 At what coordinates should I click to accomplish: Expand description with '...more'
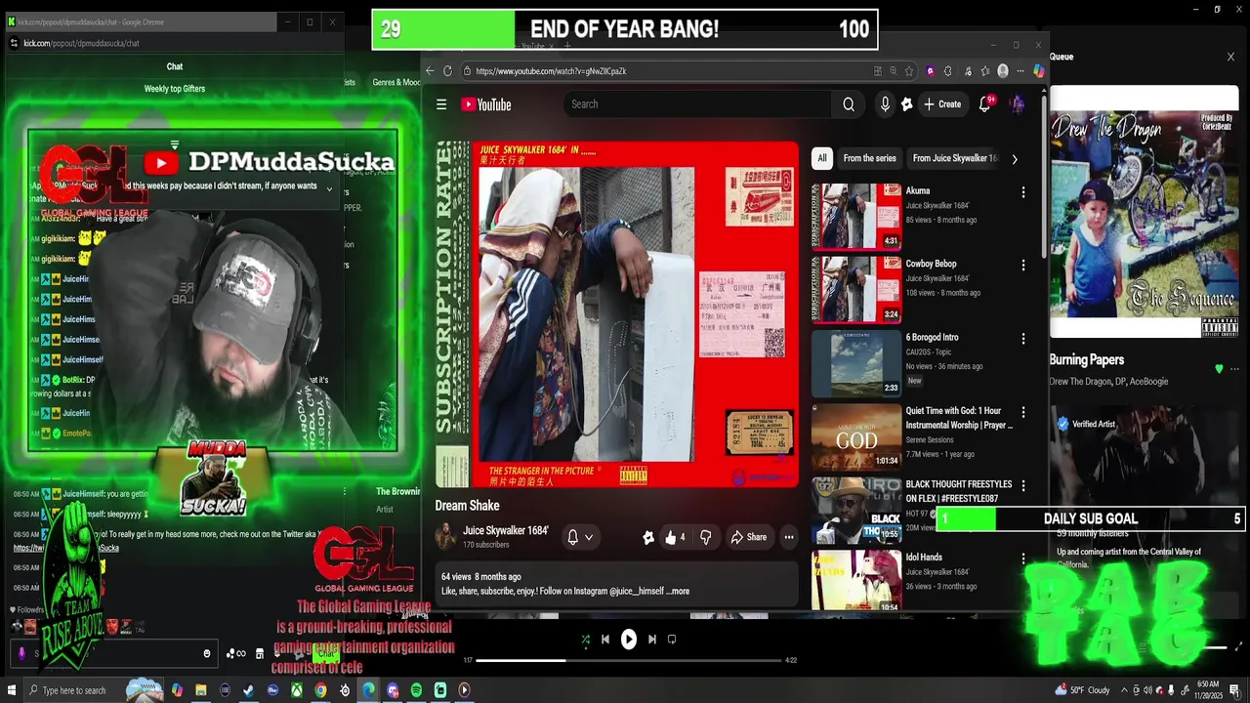[678, 592]
